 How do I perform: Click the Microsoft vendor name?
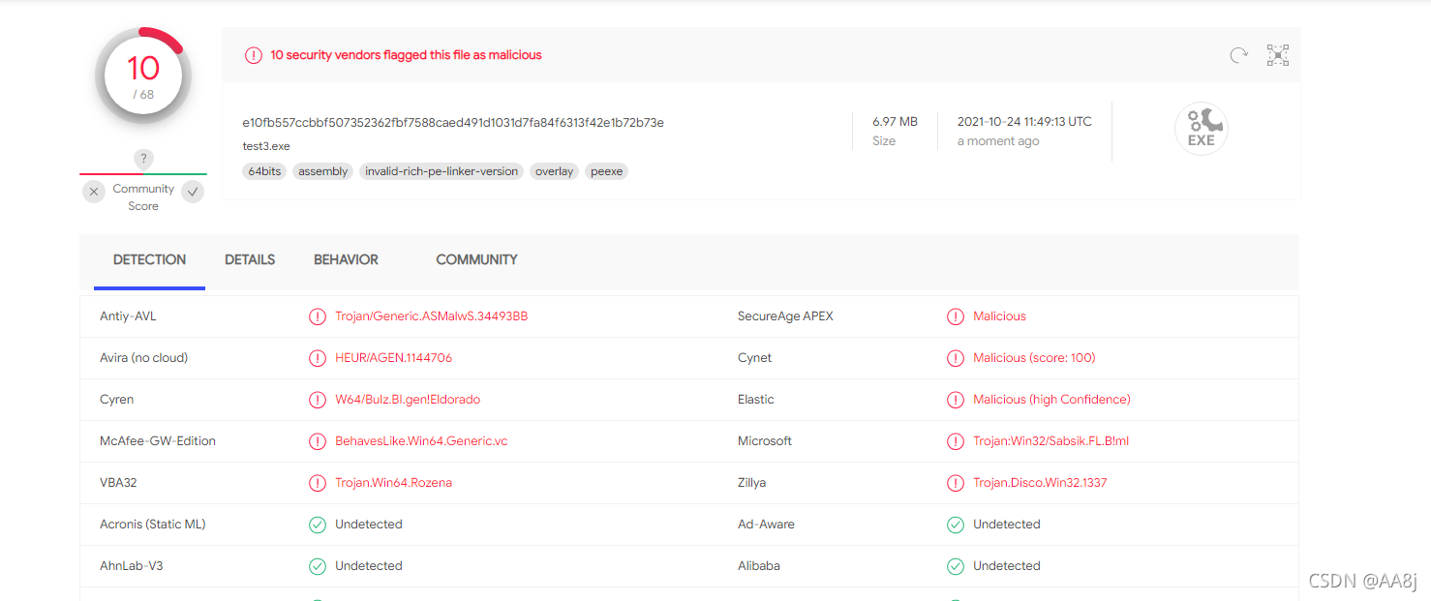pos(765,441)
